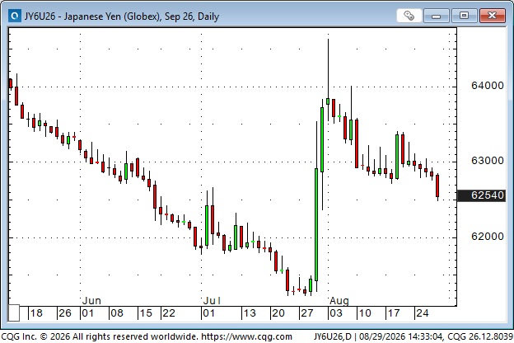Click date label 22 on time axis
Viewport: 514px width, 343px height.
click(169, 313)
